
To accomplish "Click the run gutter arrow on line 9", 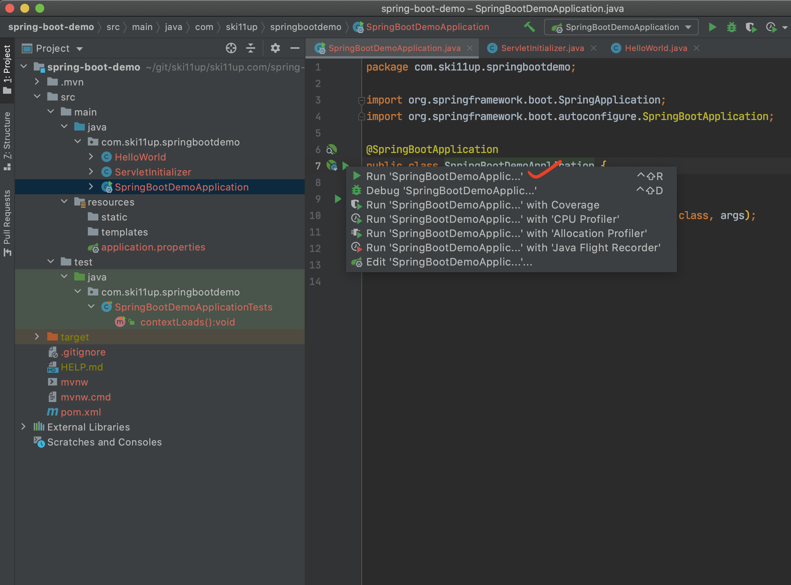I will pyautogui.click(x=338, y=199).
